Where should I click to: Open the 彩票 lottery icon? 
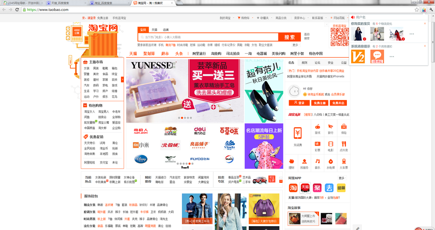pos(317,144)
